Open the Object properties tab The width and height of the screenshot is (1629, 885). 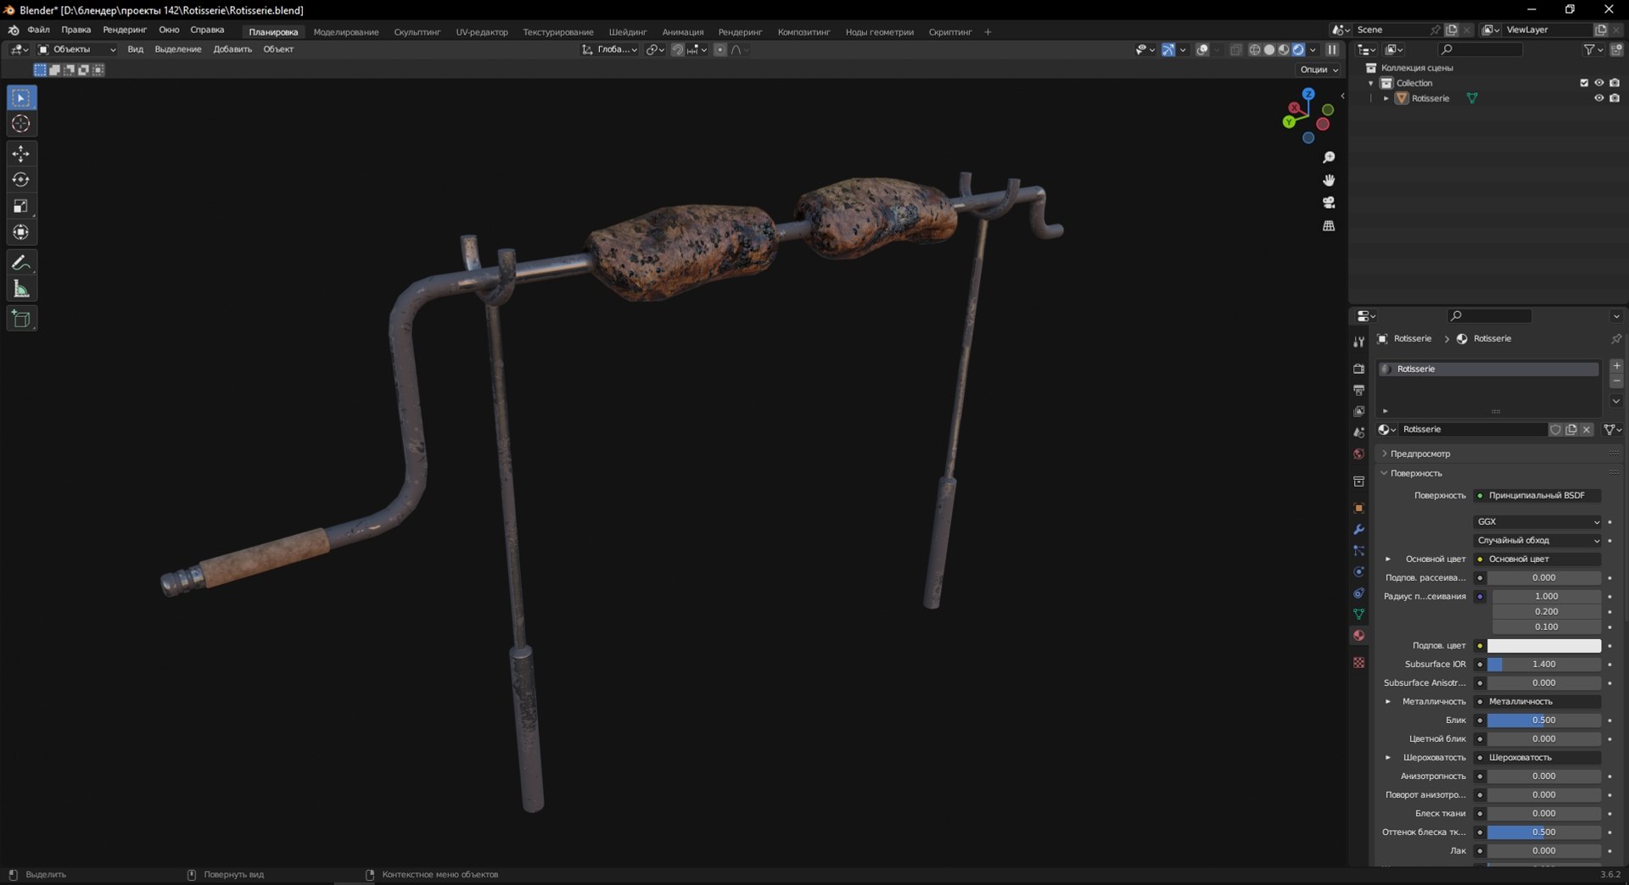click(x=1358, y=508)
